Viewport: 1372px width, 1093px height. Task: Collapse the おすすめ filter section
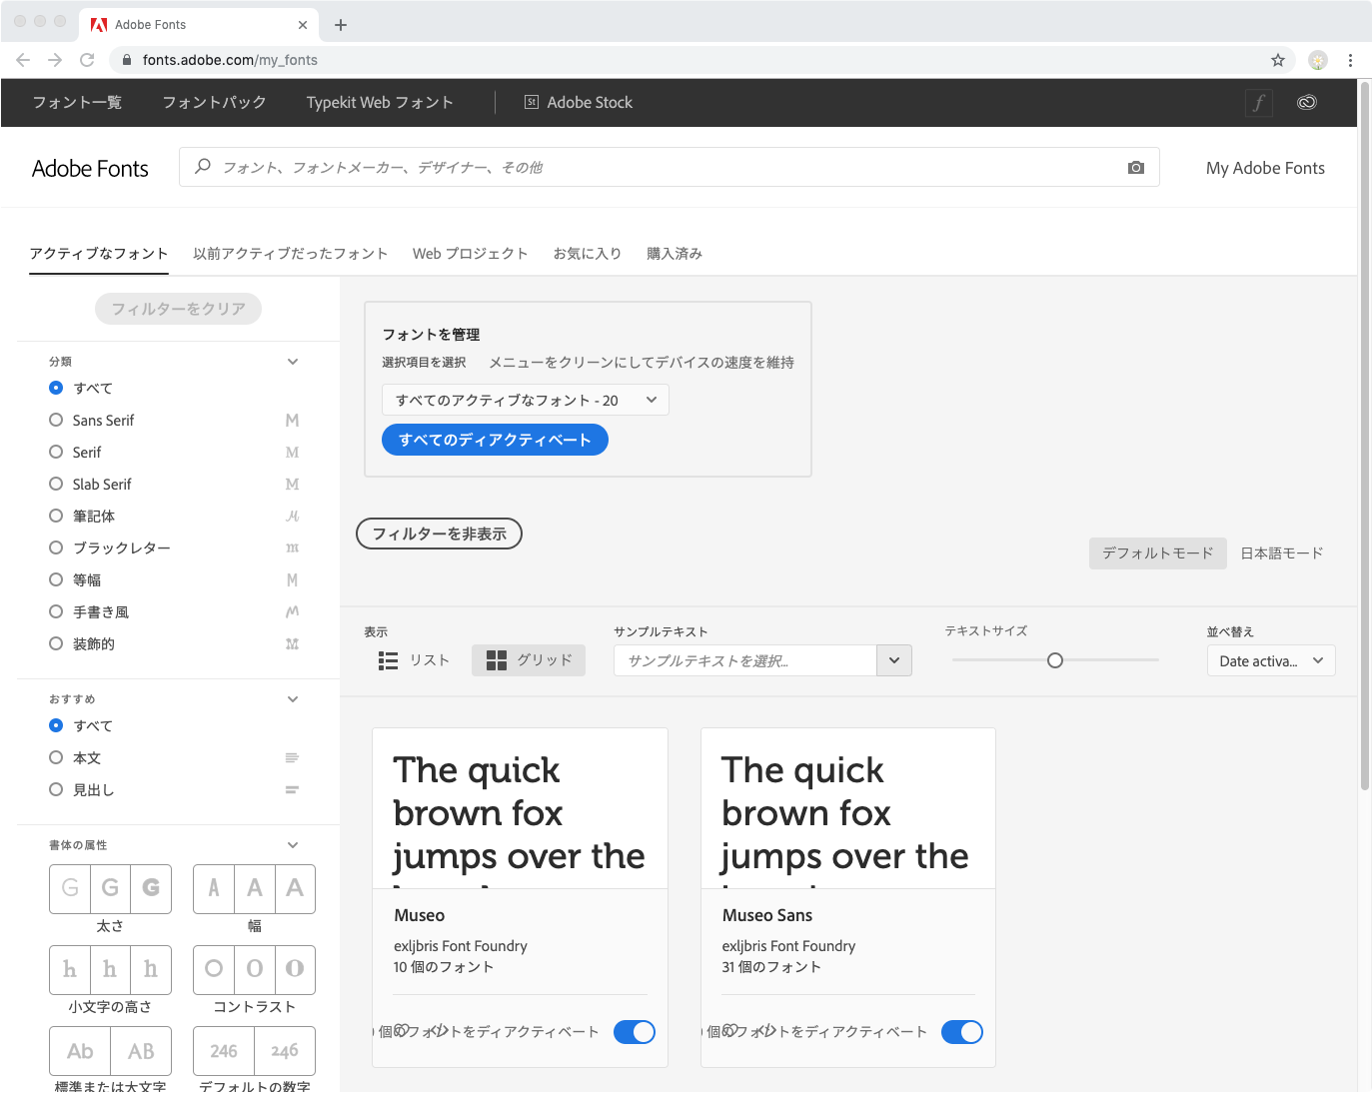(x=293, y=699)
